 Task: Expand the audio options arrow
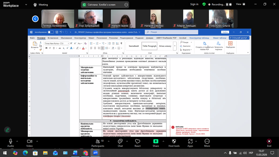click(17, 141)
